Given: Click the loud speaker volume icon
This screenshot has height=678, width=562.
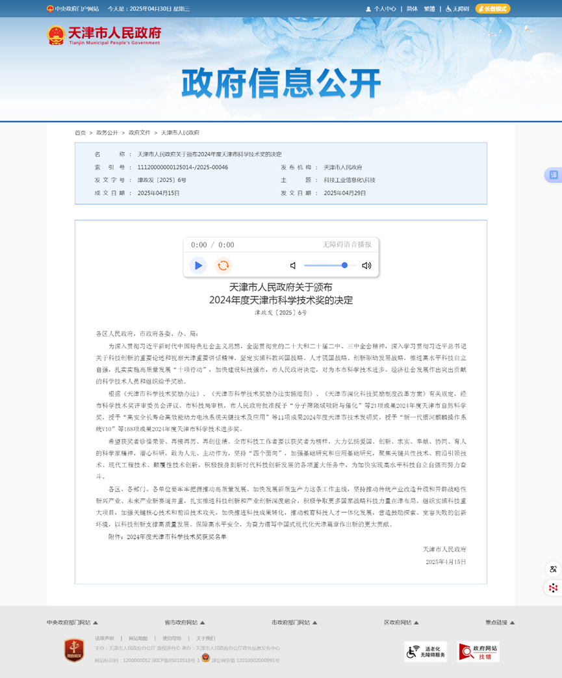Looking at the screenshot, I should tap(366, 265).
